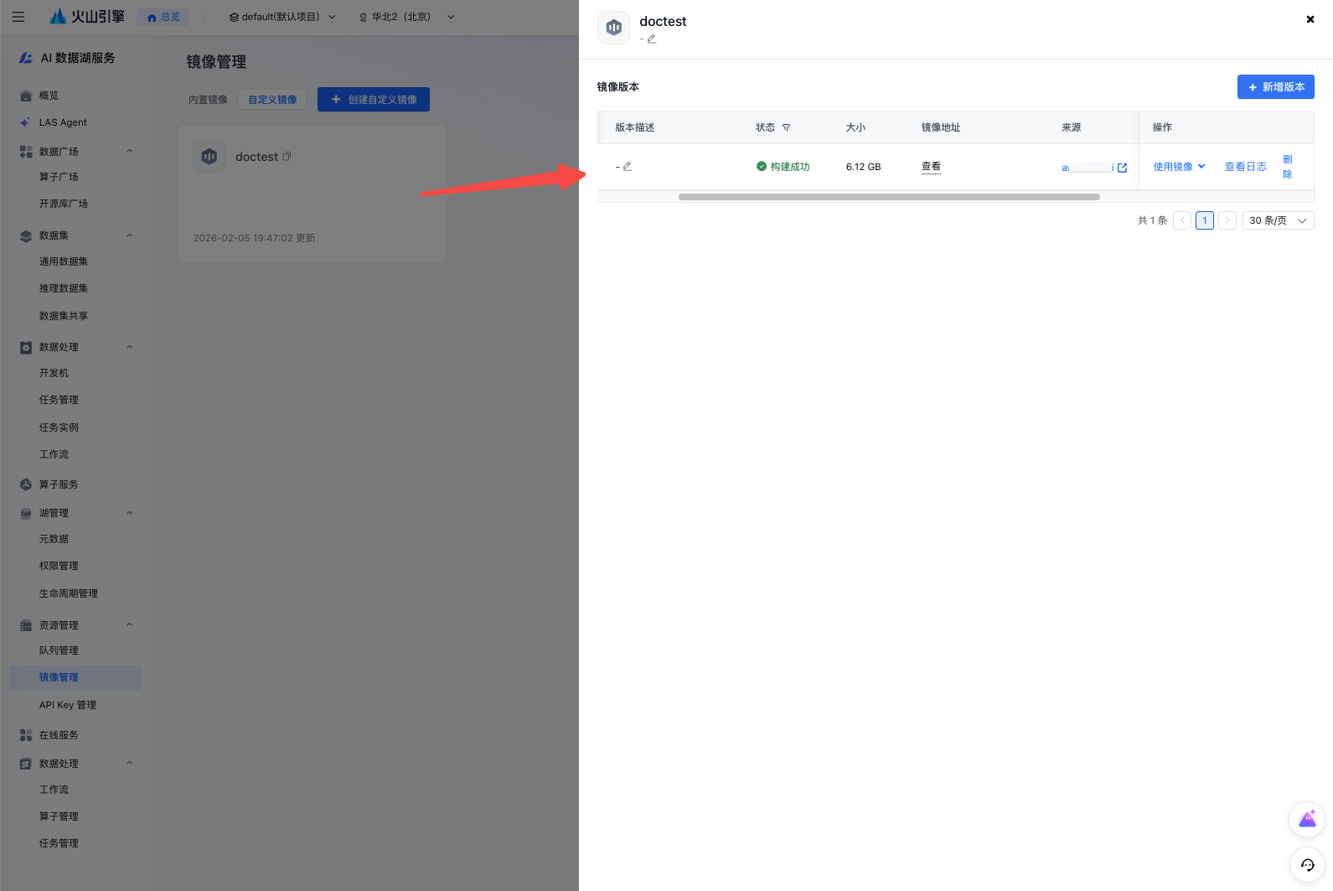Viewport: 1333px width, 891px height.
Task: Collapse the 资源管理 sidebar group
Action: [x=130, y=625]
